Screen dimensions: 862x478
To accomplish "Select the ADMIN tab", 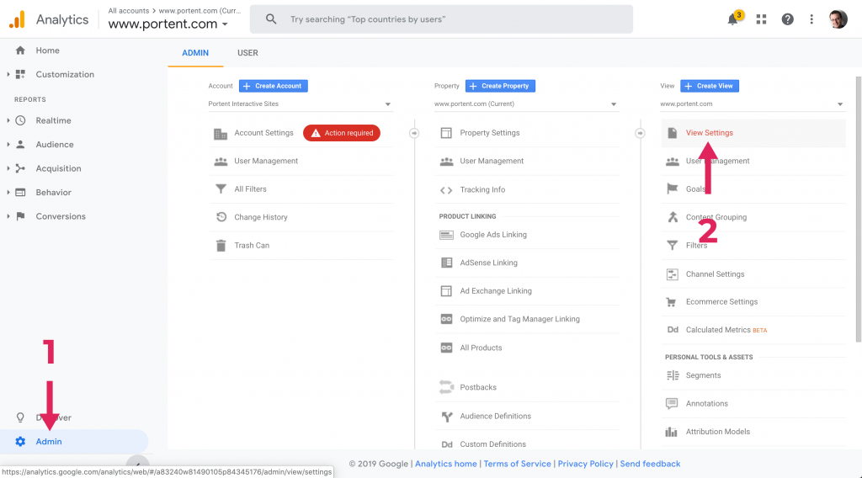I will (195, 53).
